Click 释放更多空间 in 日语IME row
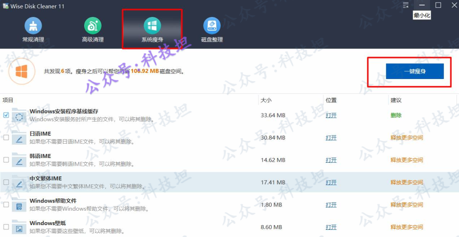Screen dimensions: 459x237 [x=407, y=138]
